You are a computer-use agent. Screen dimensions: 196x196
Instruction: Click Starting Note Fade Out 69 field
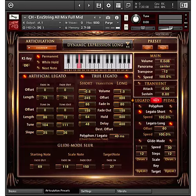coord(40,167)
